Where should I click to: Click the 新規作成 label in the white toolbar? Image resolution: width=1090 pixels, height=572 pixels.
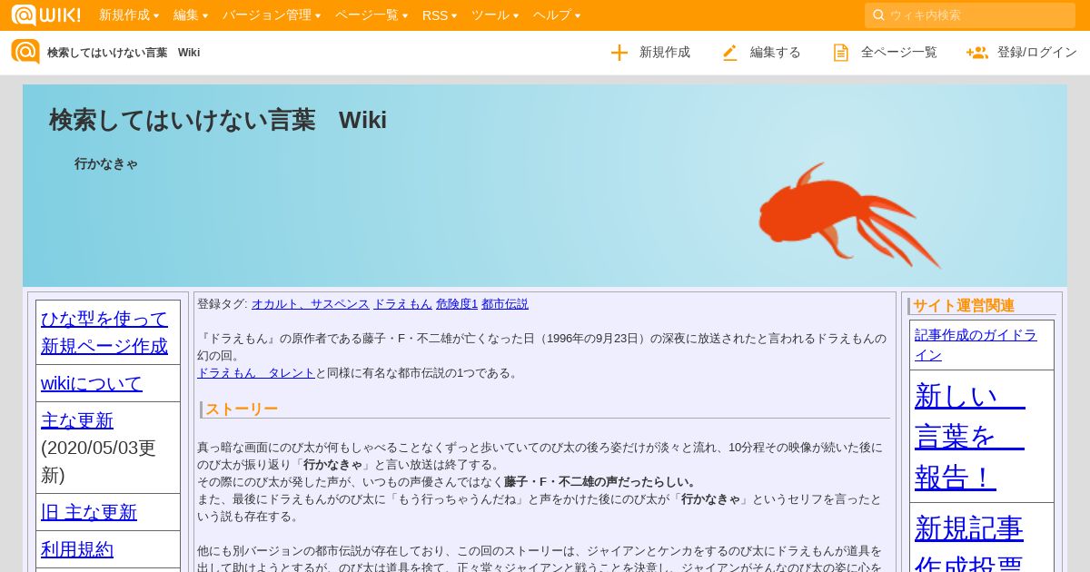(665, 53)
